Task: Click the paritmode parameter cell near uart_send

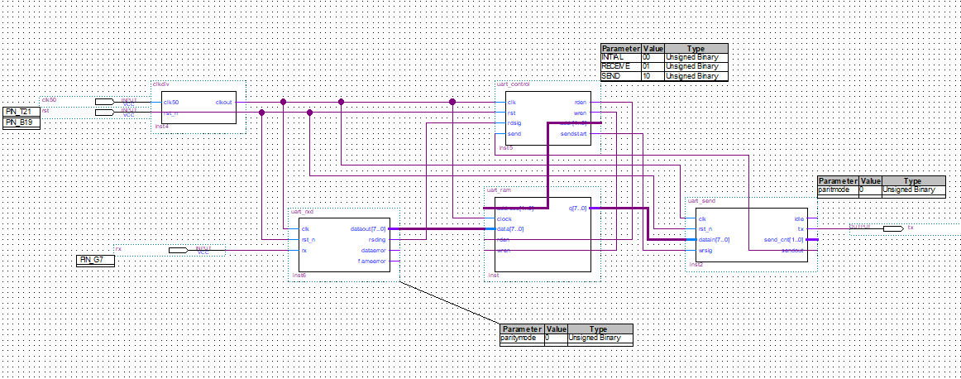Action: pyautogui.click(x=838, y=190)
